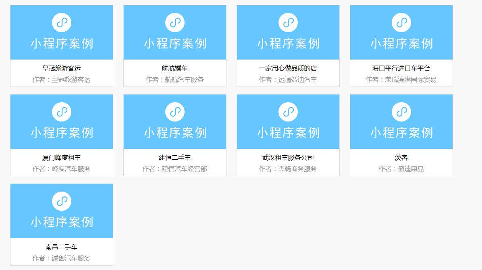The image size is (482, 270).
Task: Click author line 作者：盛迪惠品
Action: 401,169
